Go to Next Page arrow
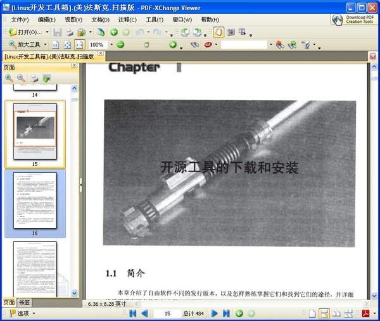Screen dimensions: 380x321 [214, 313]
